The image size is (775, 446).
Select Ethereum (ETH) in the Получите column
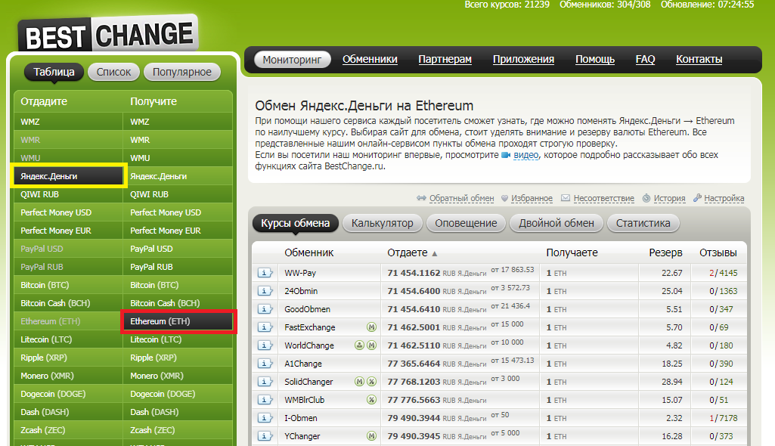point(178,321)
